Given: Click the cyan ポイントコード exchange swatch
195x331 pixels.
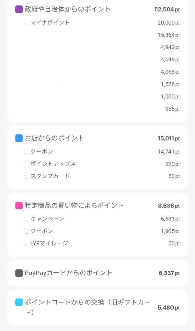Looking at the screenshot, I should (19, 303).
